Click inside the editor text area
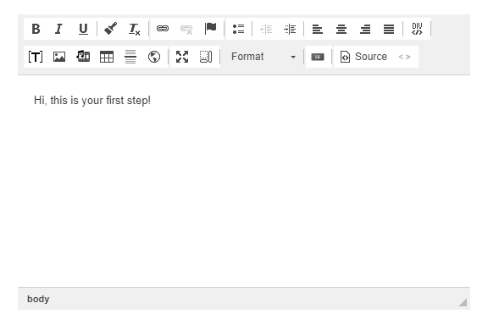This screenshot has height=336, width=488. (x=244, y=181)
